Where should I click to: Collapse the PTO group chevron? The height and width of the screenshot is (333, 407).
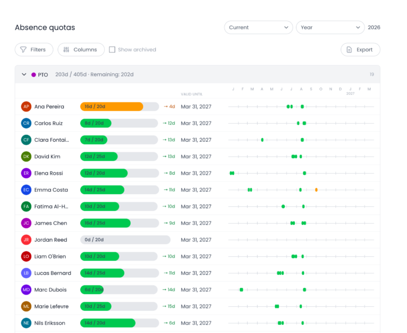[24, 74]
